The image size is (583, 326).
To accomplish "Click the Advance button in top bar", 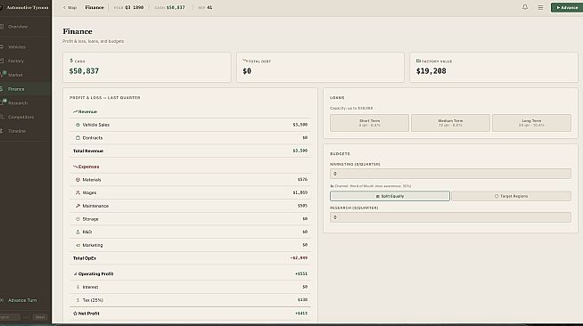I will pyautogui.click(x=567, y=7).
